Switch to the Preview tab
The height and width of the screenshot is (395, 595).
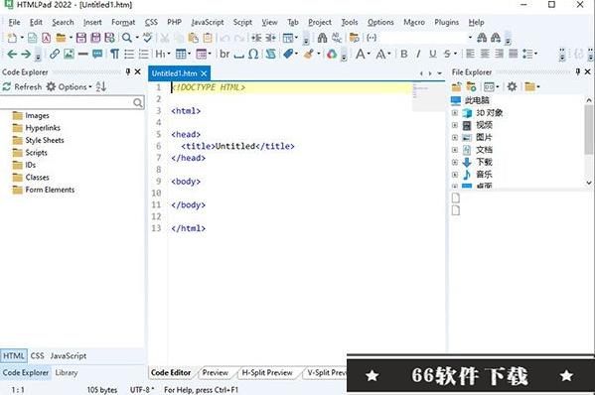click(216, 372)
